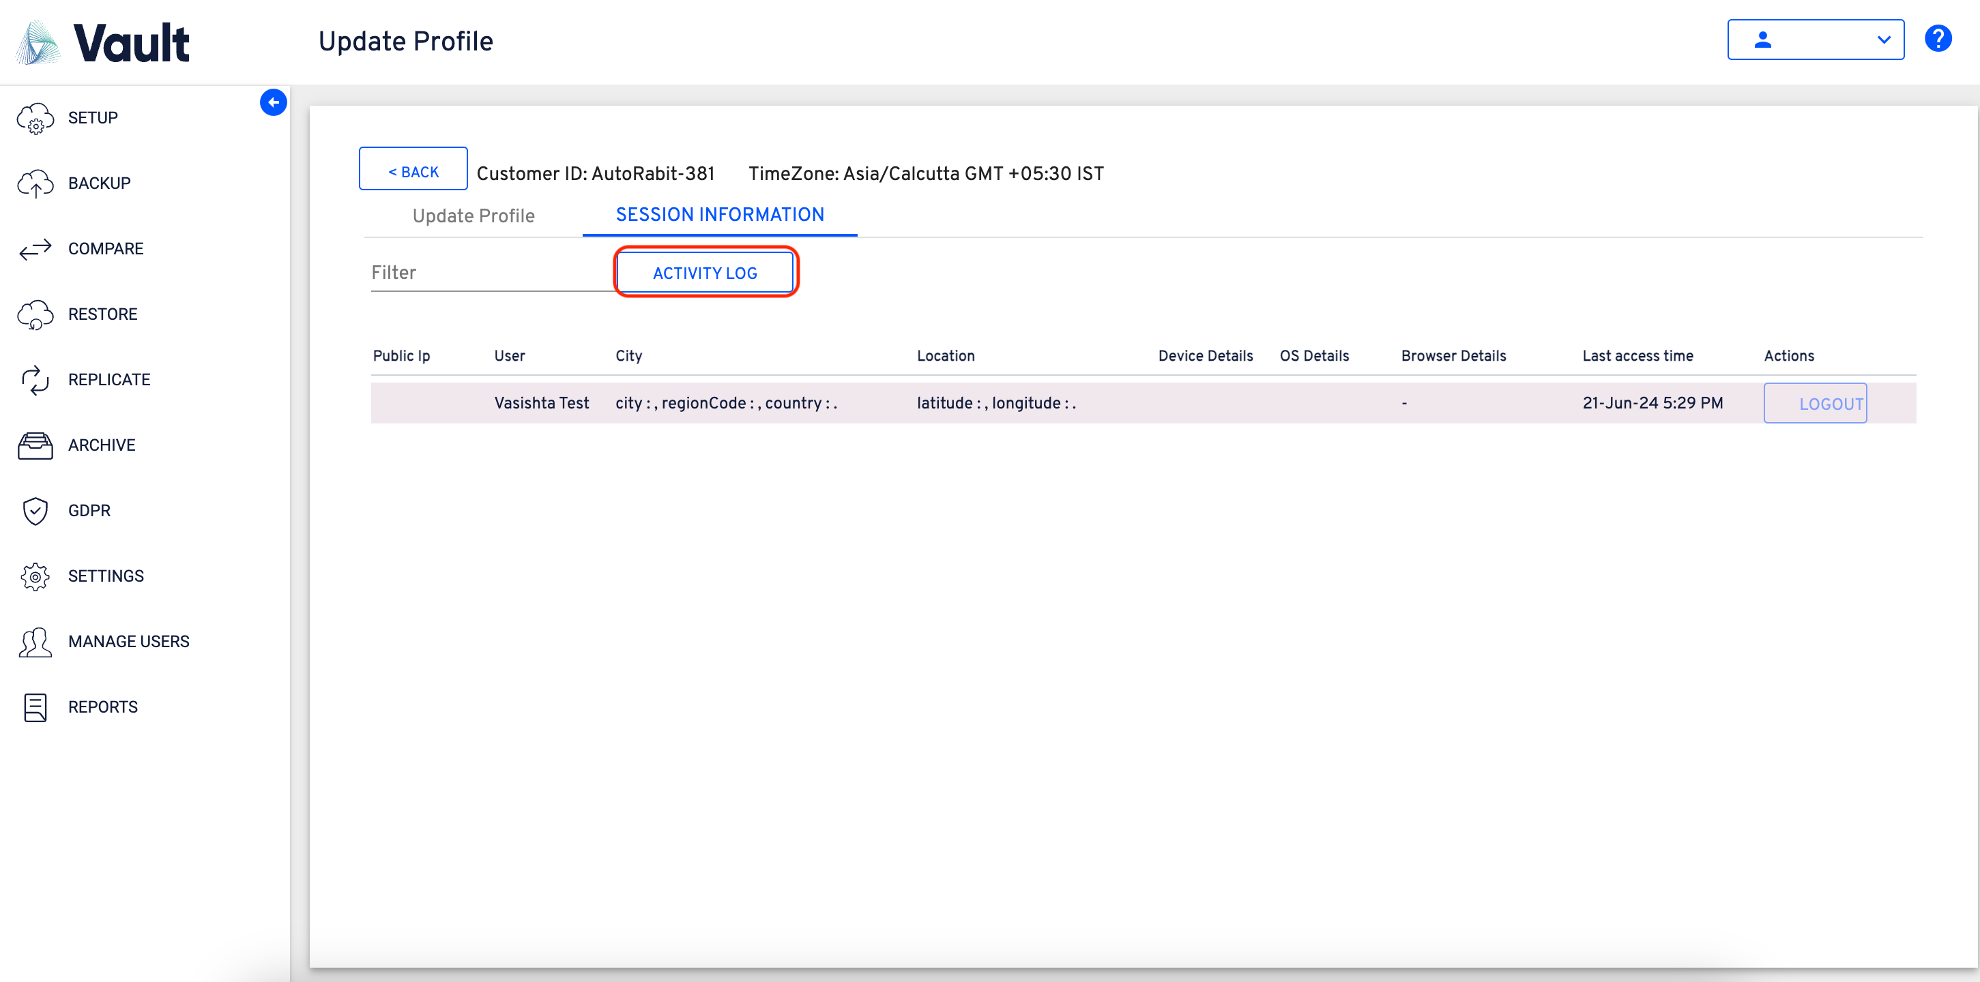Select the SESSION INFORMATION tab
Image resolution: width=1980 pixels, height=982 pixels.
pyautogui.click(x=719, y=215)
